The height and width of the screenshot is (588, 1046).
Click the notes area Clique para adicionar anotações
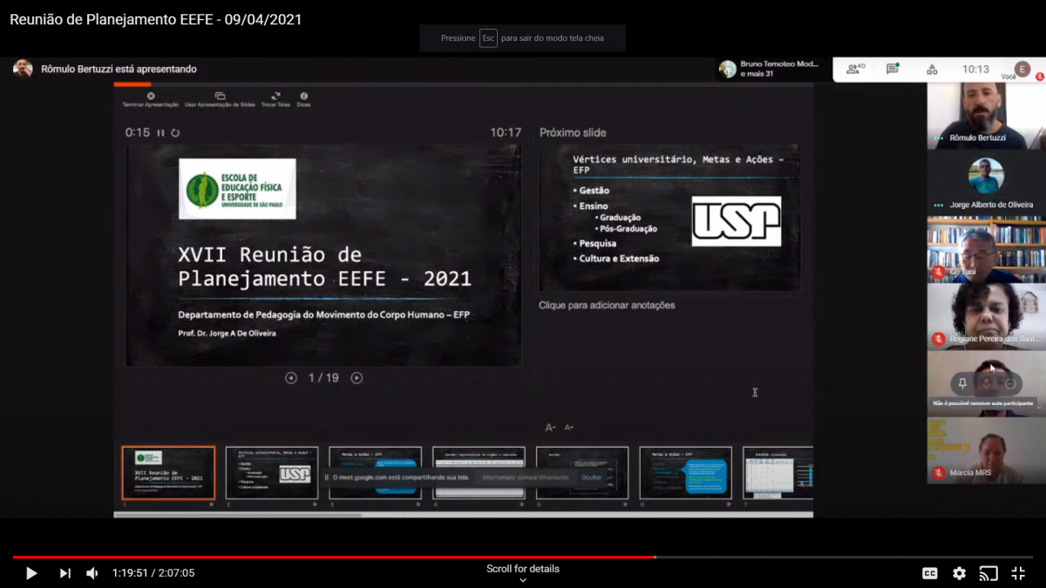[607, 305]
